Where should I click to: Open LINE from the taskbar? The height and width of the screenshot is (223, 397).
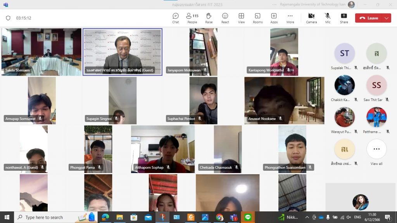pos(248,217)
